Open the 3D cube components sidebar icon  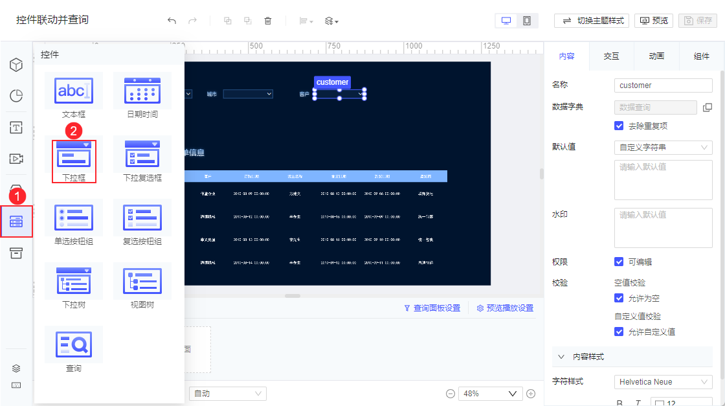[16, 65]
